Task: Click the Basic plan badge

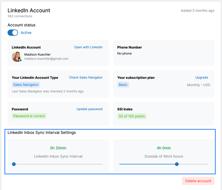Action: coord(123,85)
